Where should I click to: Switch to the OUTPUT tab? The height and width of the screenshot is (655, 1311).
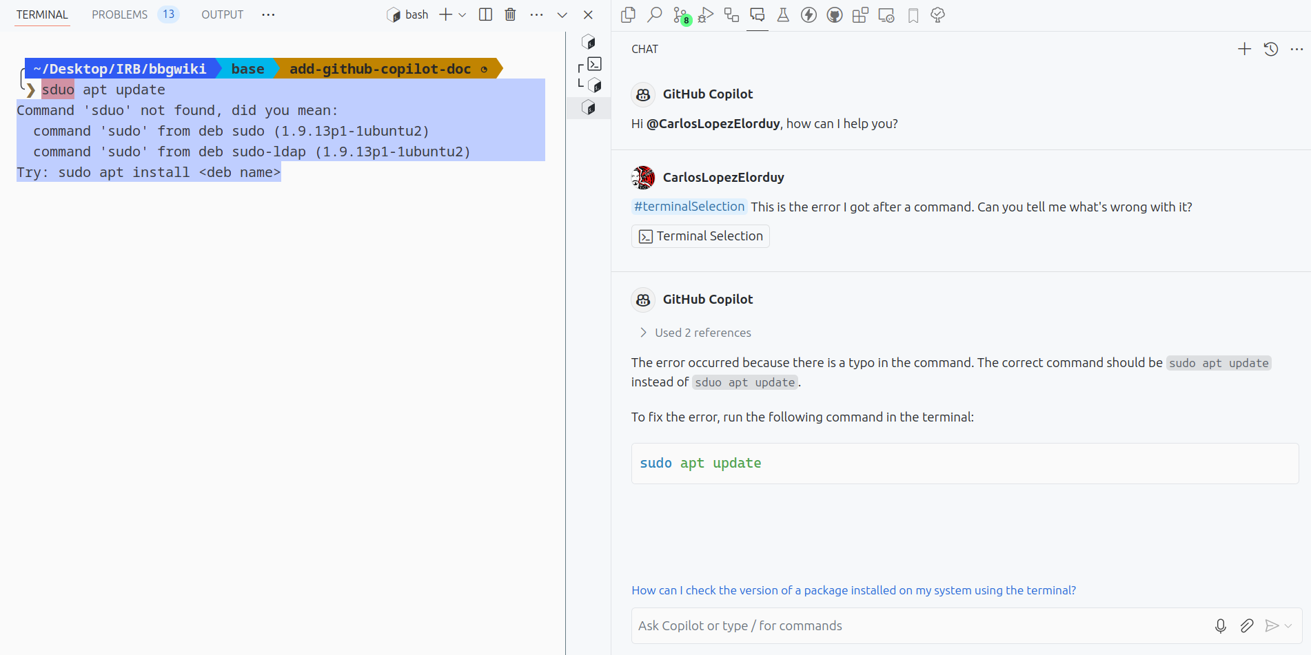click(222, 14)
